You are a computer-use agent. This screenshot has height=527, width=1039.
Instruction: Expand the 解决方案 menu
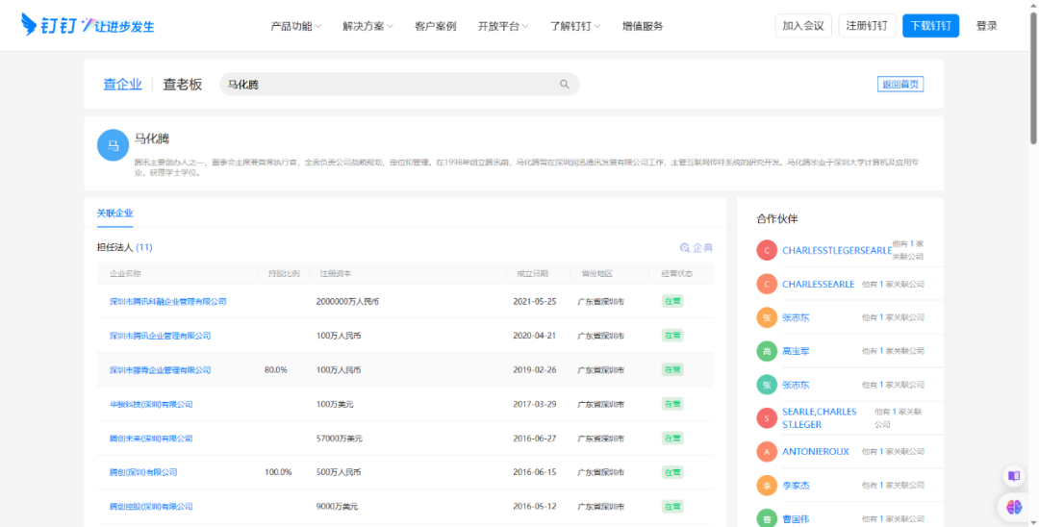367,26
